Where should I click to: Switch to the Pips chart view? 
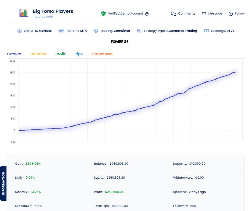78,54
